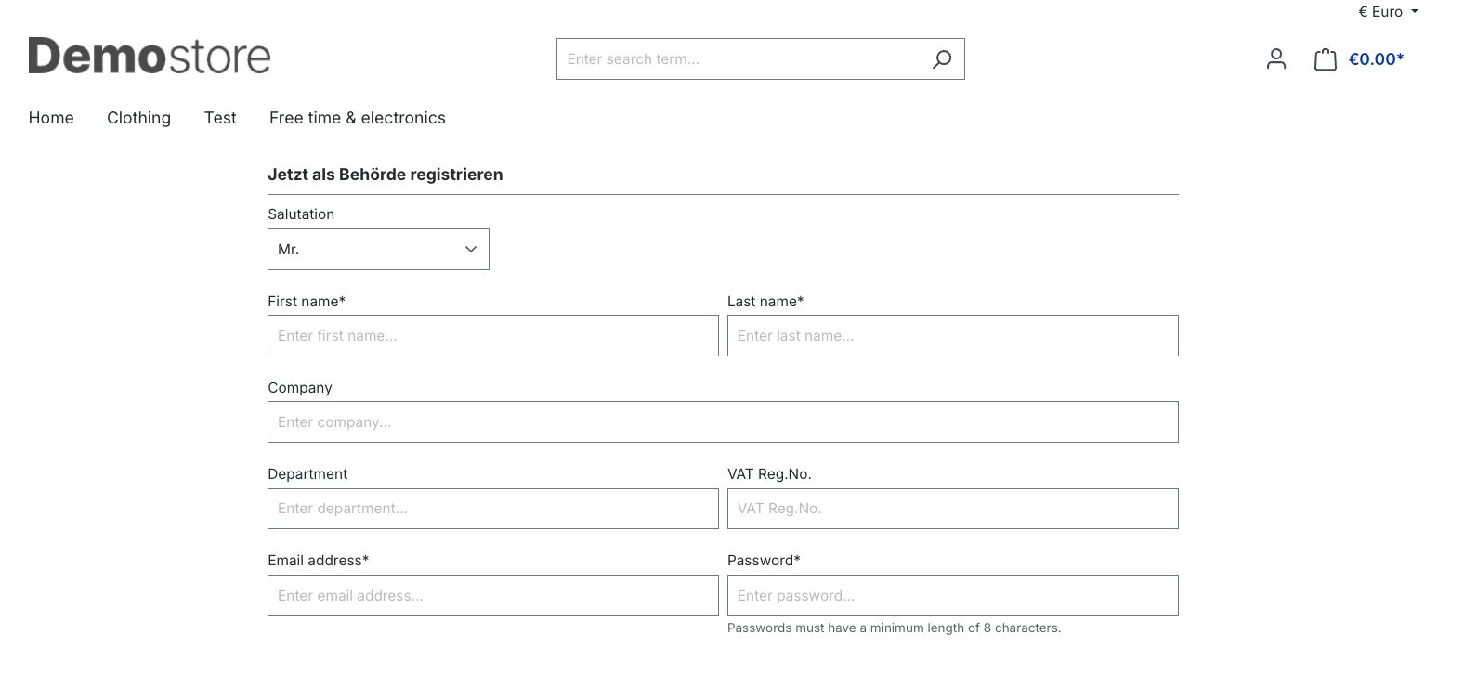Click the search magnifier icon
Image resolution: width=1477 pixels, height=673 pixels.
[941, 59]
